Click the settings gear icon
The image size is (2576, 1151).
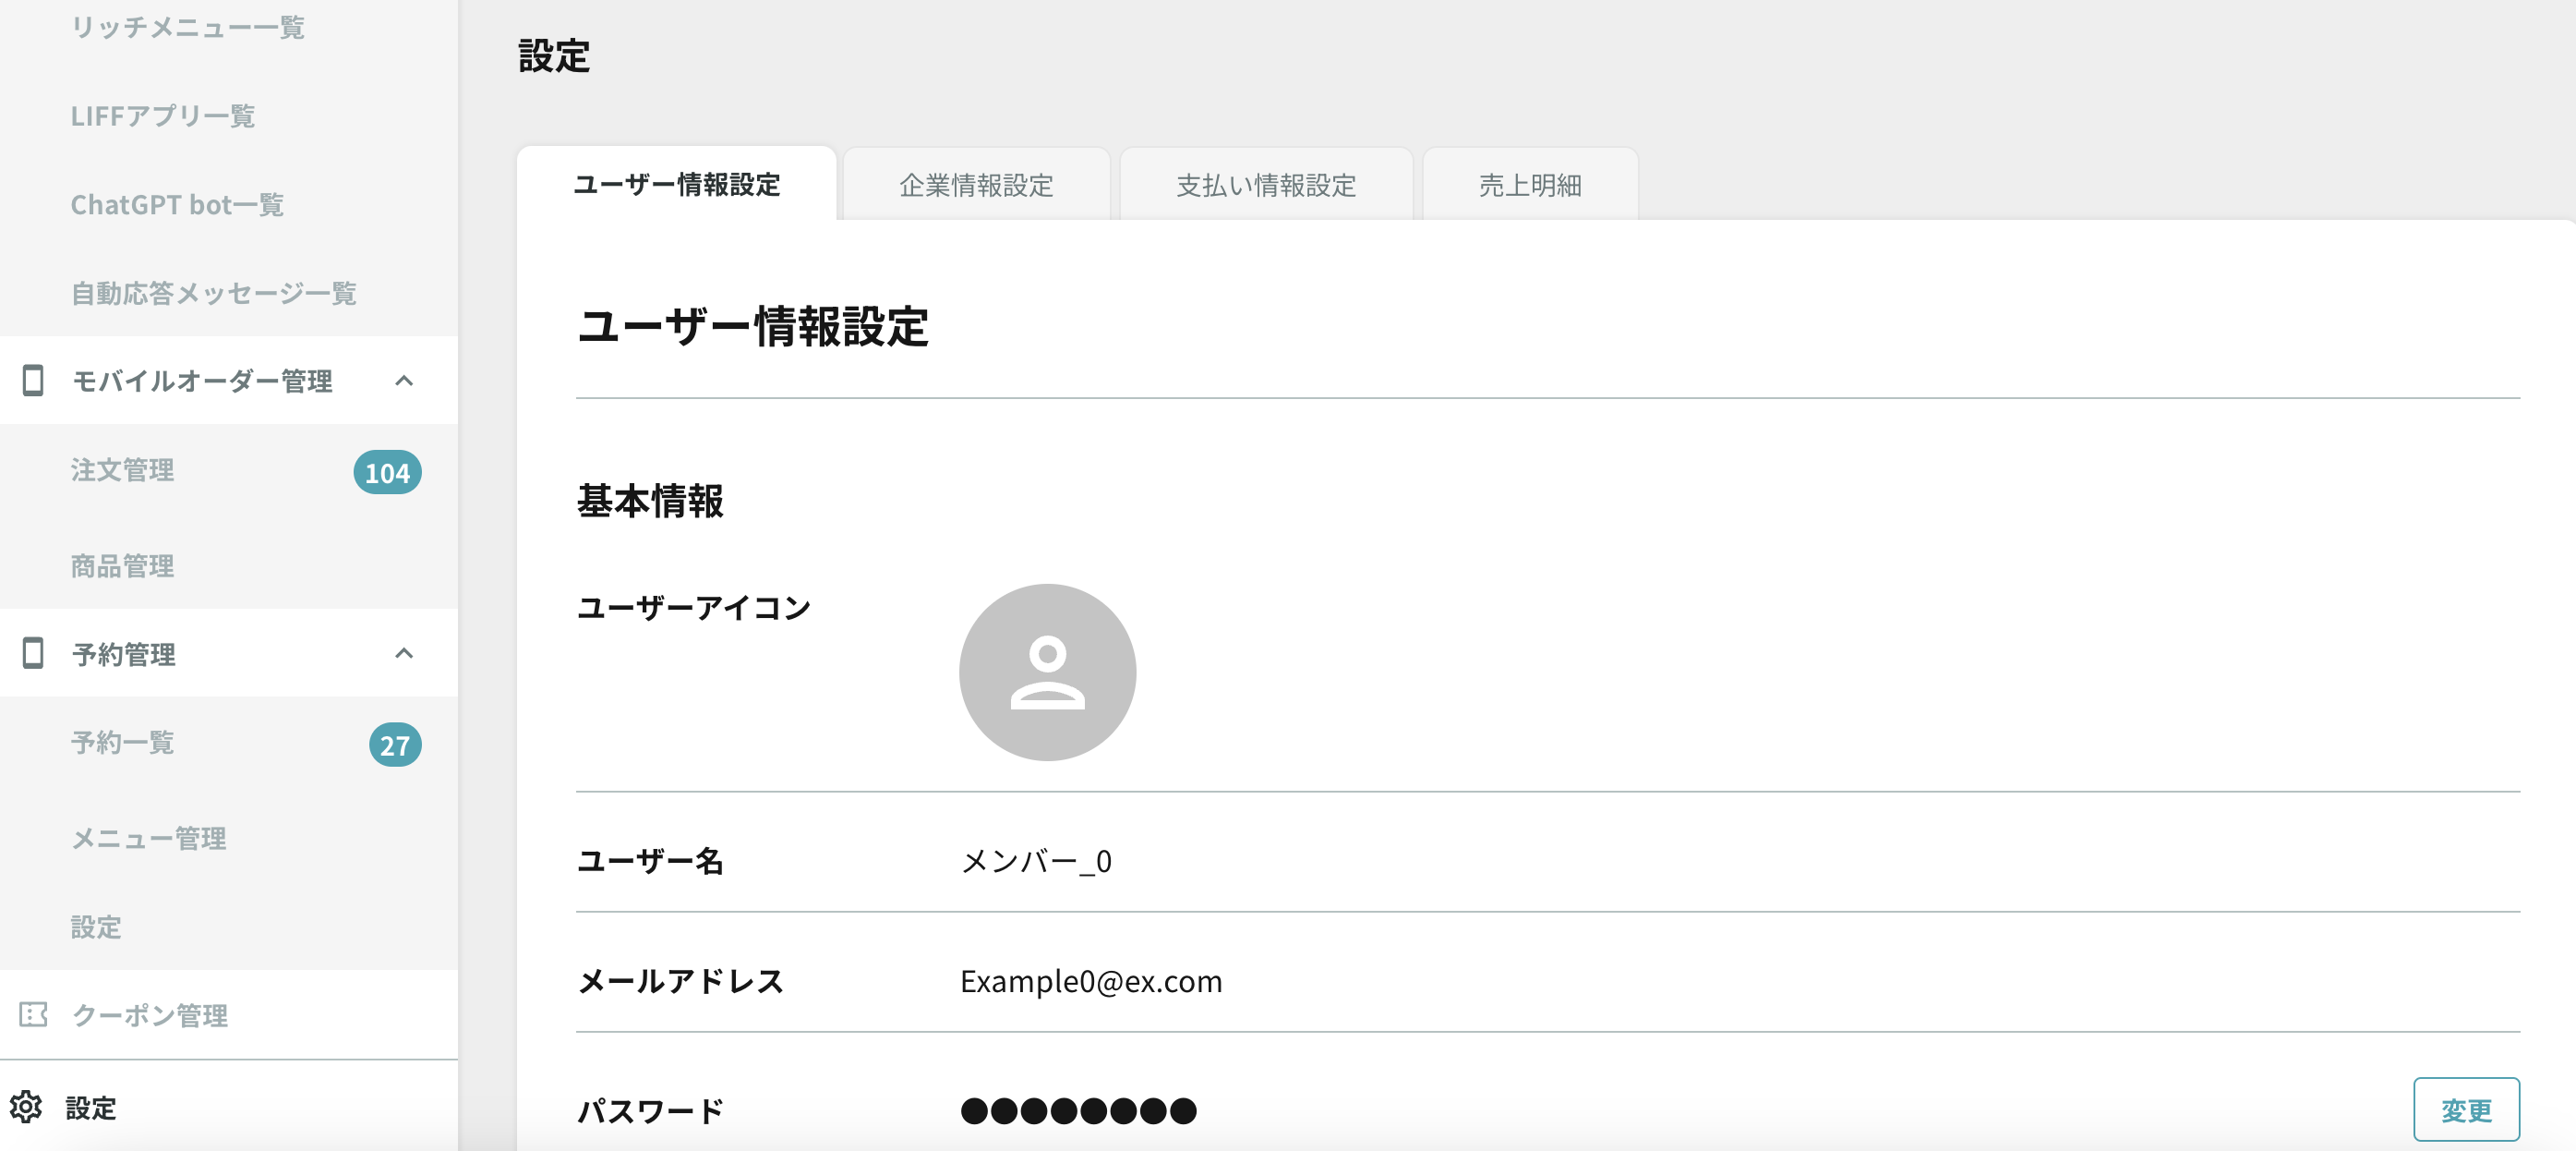pos(26,1107)
